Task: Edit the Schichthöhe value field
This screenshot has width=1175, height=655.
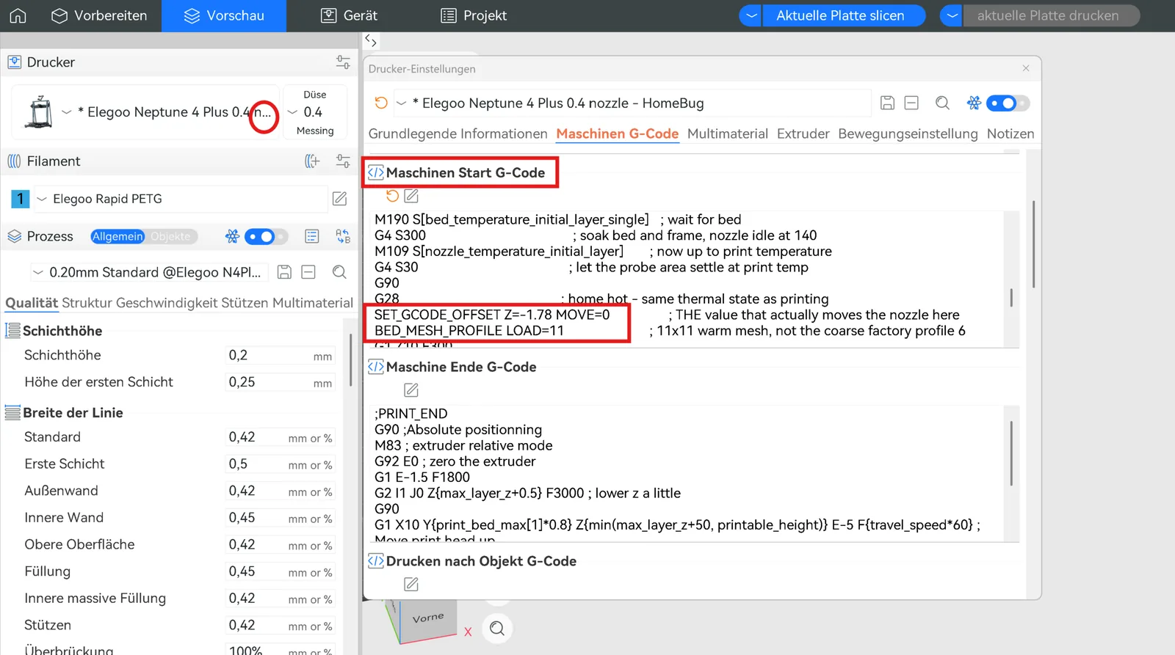Action: point(280,356)
